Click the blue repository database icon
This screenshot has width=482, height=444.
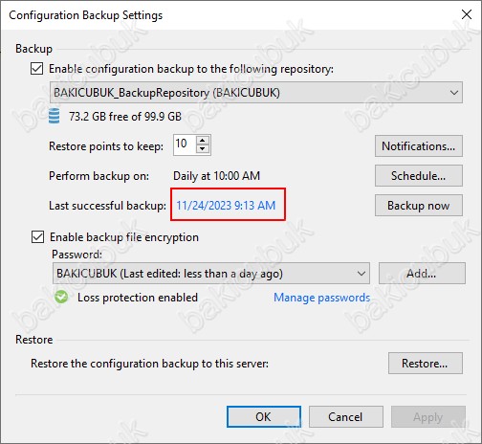point(54,116)
